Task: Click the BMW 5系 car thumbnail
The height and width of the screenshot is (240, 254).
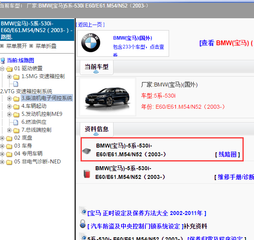Action: point(108,97)
